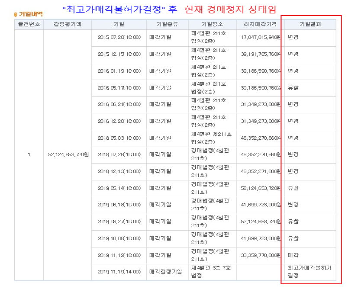The image size is (355, 289).
Task: Select the 매각결정기일 type cell
Action: 166,272
